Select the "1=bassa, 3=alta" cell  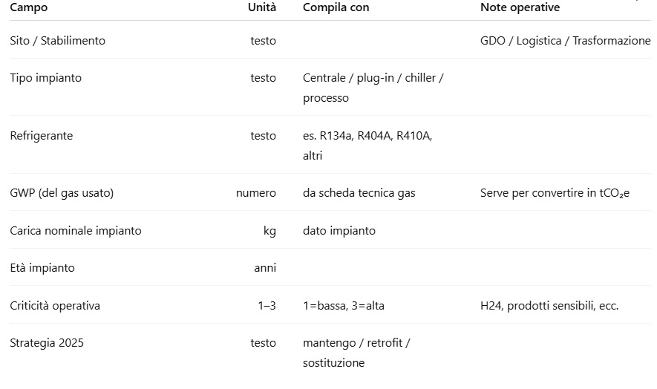[344, 306]
